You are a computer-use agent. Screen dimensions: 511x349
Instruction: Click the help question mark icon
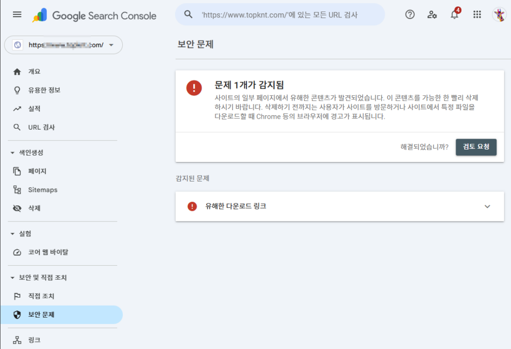point(410,14)
